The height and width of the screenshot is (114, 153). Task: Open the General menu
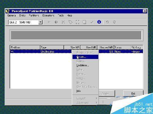click(x=12, y=16)
